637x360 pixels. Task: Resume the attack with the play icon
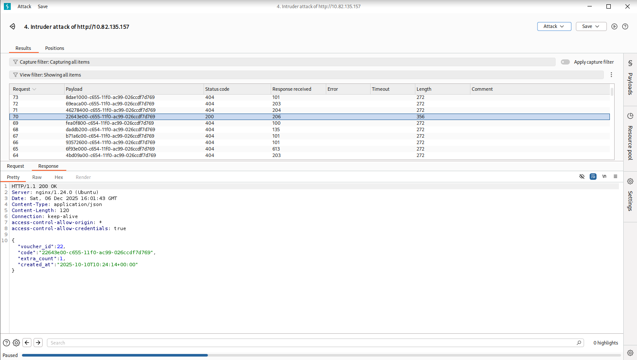[x=614, y=27]
